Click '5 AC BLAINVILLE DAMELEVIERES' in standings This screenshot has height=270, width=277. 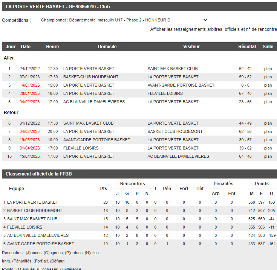tap(36, 236)
